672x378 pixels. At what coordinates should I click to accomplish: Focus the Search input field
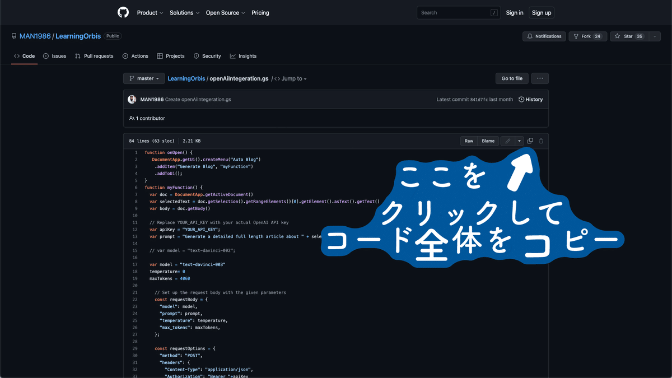(458, 12)
